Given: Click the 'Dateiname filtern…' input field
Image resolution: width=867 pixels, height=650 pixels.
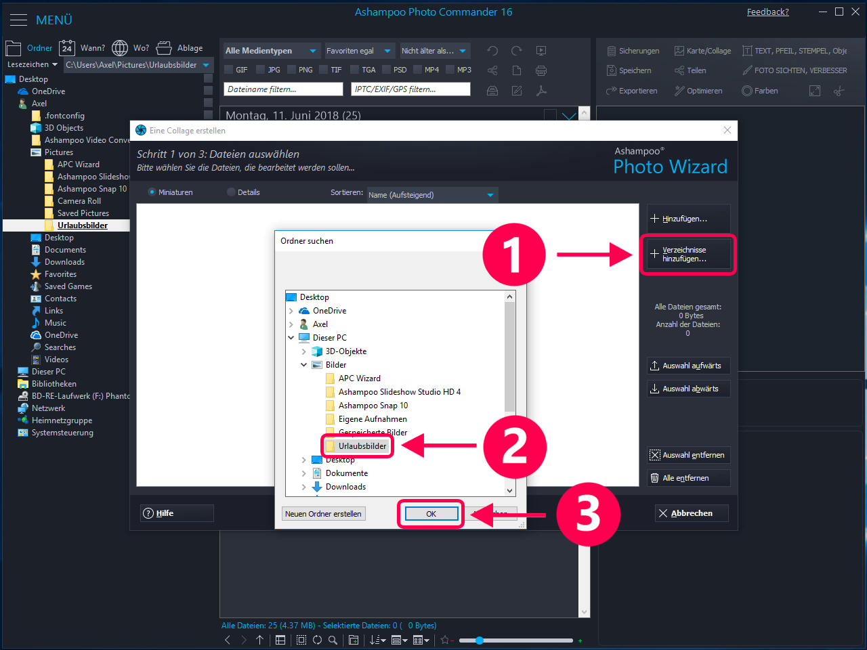Looking at the screenshot, I should click(283, 89).
